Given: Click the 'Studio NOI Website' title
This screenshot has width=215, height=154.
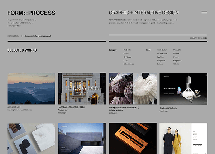Looking at the screenshot, I should [168, 108].
